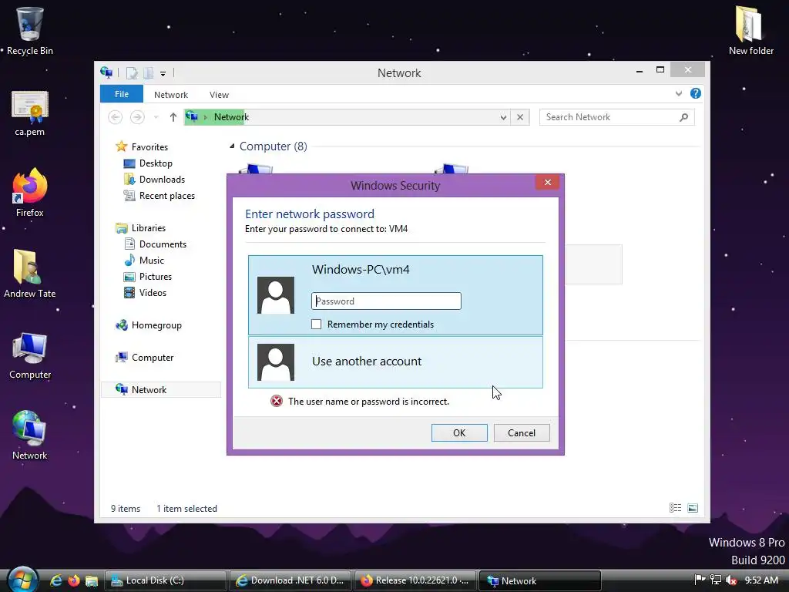Open Action Center flag tray icon
Image resolution: width=789 pixels, height=592 pixels.
(700, 580)
